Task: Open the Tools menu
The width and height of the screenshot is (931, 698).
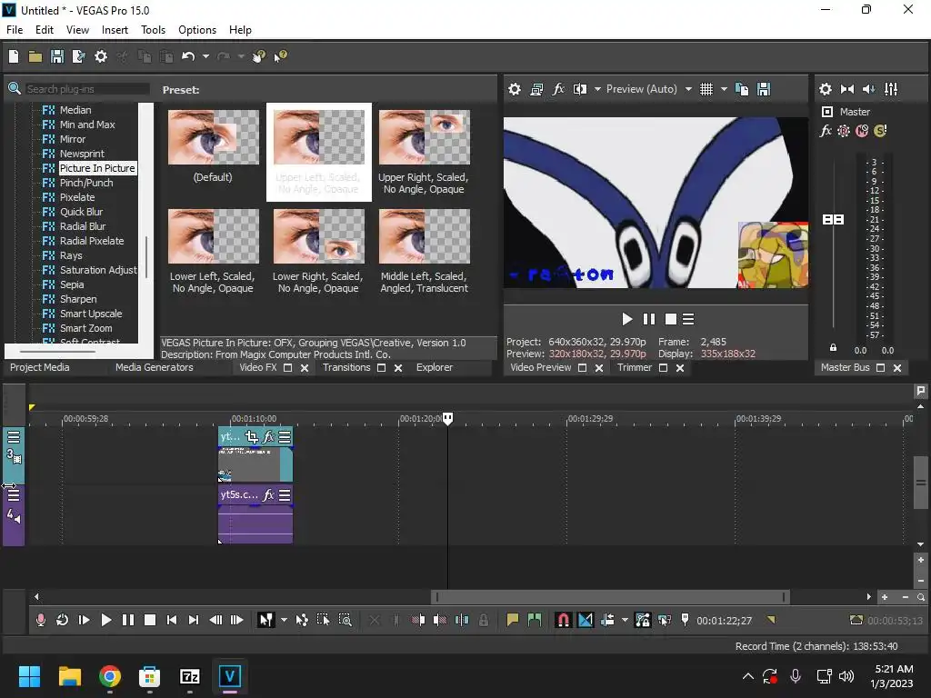Action: 153,30
